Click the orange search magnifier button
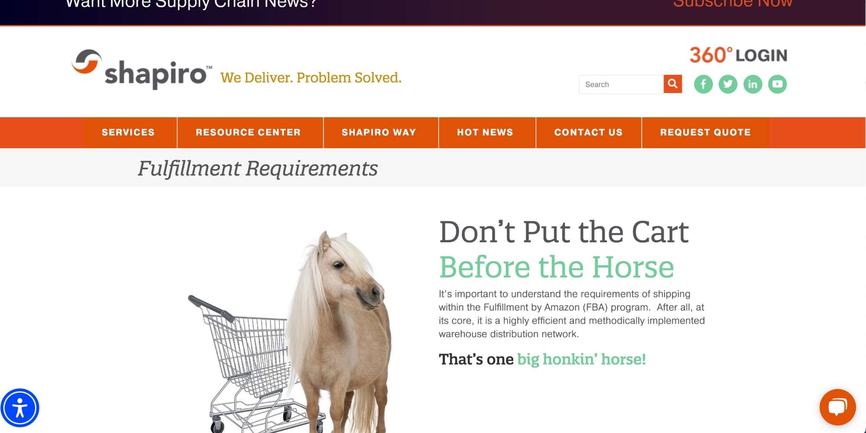Image resolution: width=866 pixels, height=433 pixels. pos(672,84)
